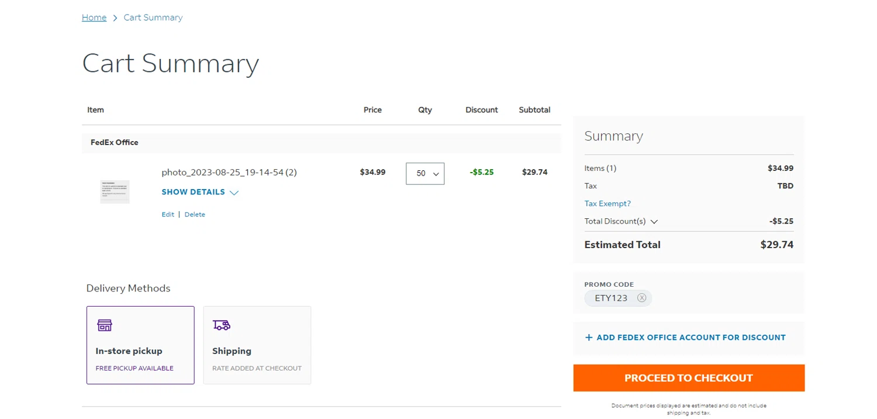Remove the ETY123 promo code
The width and height of the screenshot is (877, 419).
(x=641, y=298)
